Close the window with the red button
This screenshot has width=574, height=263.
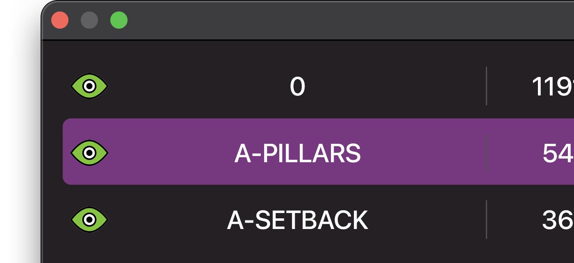coord(60,20)
